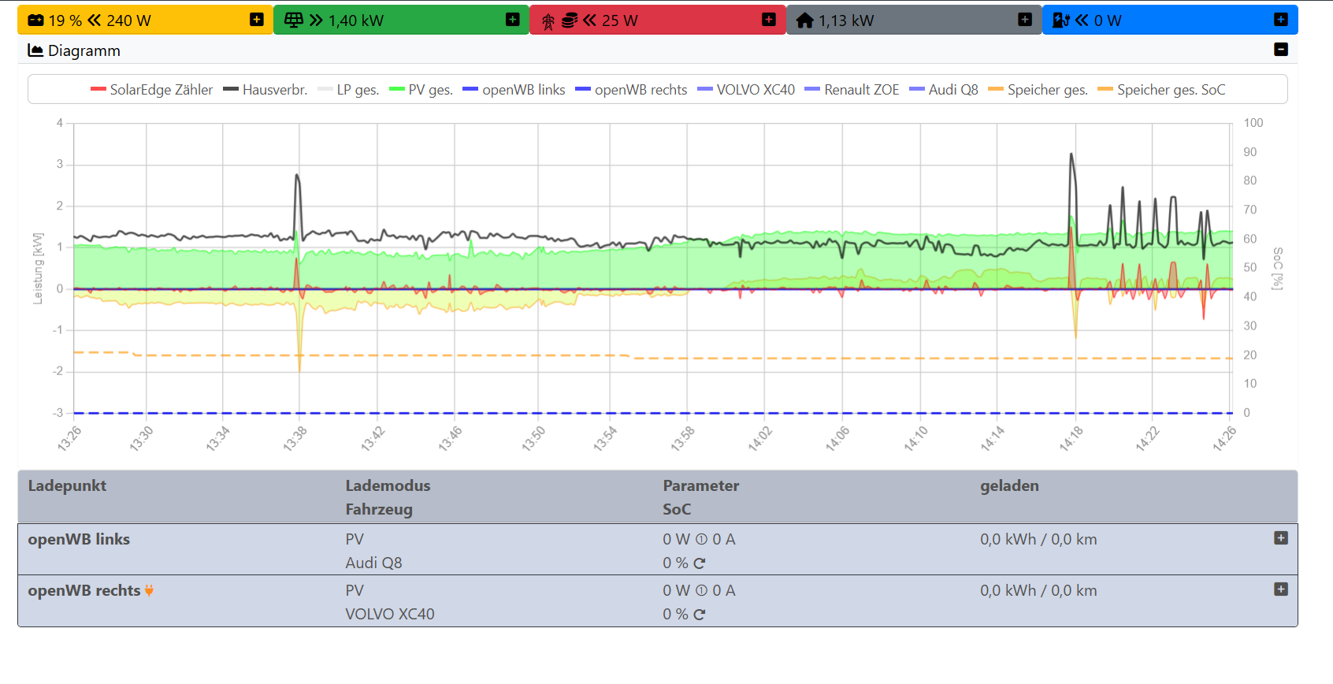The width and height of the screenshot is (1333, 684).
Task: Show the Renault ZOE series via legend
Action: click(x=852, y=90)
